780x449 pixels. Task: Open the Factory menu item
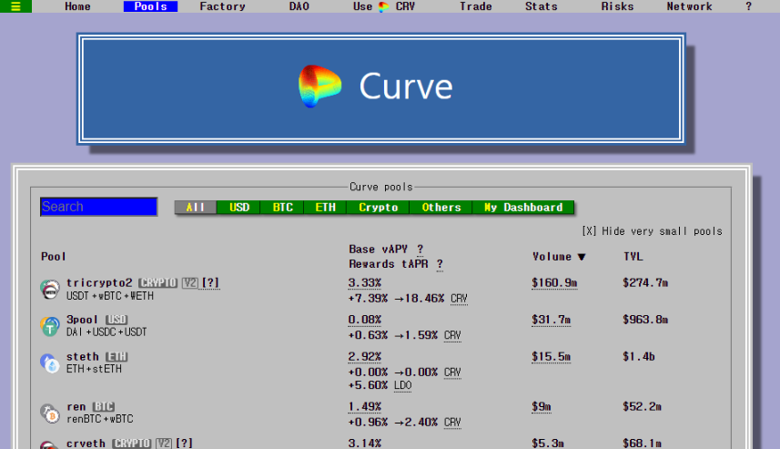click(222, 6)
